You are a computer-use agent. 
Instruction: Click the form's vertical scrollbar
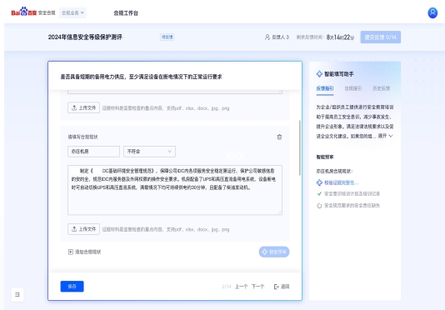(x=300, y=147)
